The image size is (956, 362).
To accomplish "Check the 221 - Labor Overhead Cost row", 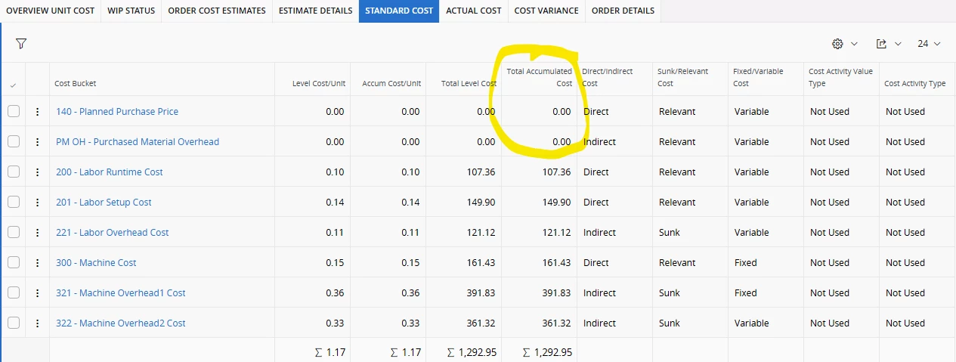I will click(14, 232).
